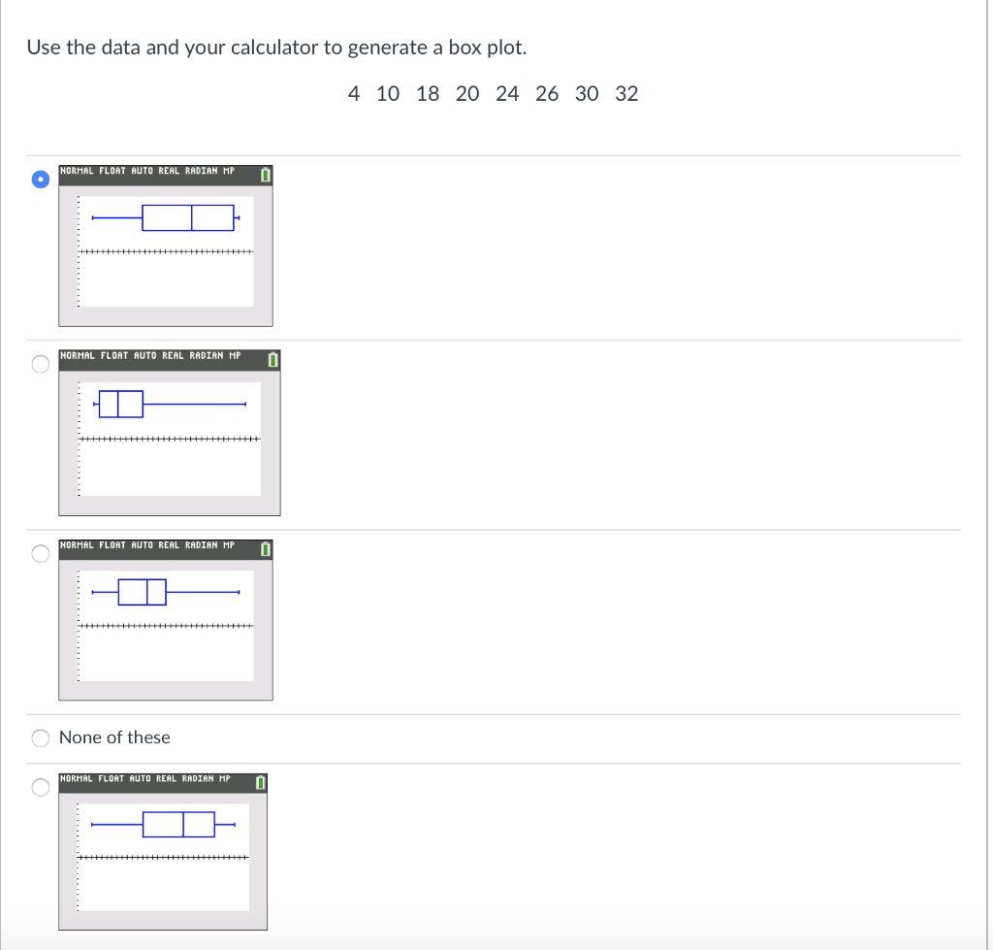Click the question prompt text about box plots
The width and height of the screenshot is (993, 950).
point(277,47)
